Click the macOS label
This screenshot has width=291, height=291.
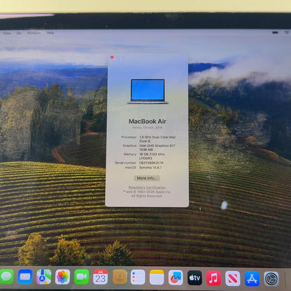[131, 167]
